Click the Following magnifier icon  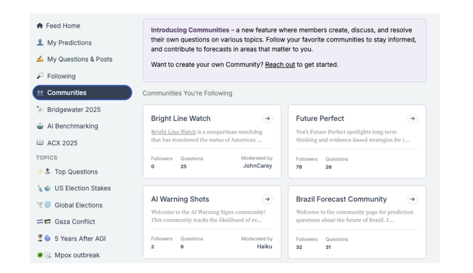click(40, 76)
